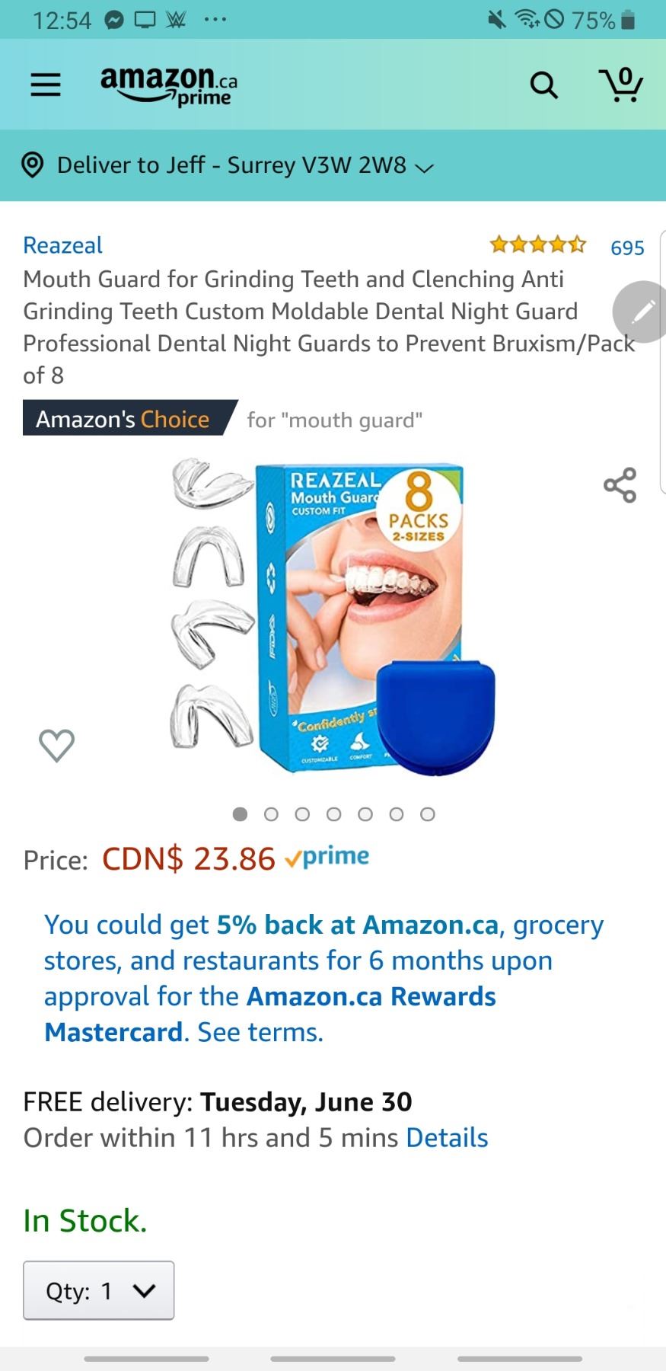View the 695 customer reviews link
This screenshot has height=1371, width=666.
tap(627, 248)
